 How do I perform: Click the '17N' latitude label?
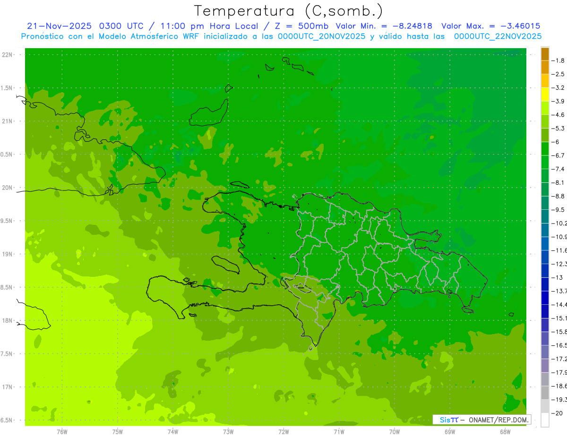click(7, 387)
